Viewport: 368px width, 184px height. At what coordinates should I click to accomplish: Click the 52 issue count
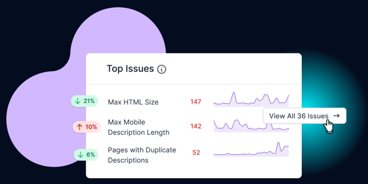(196, 153)
